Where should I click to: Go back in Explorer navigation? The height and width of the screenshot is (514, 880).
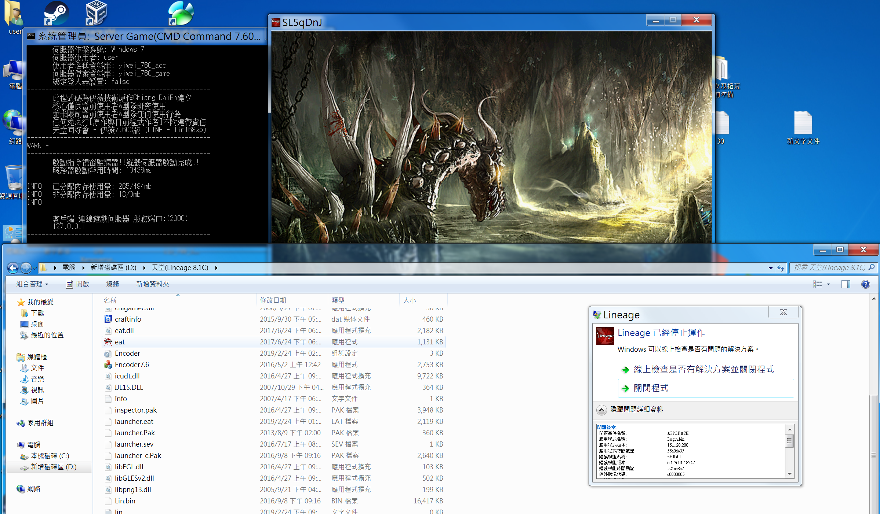(13, 268)
